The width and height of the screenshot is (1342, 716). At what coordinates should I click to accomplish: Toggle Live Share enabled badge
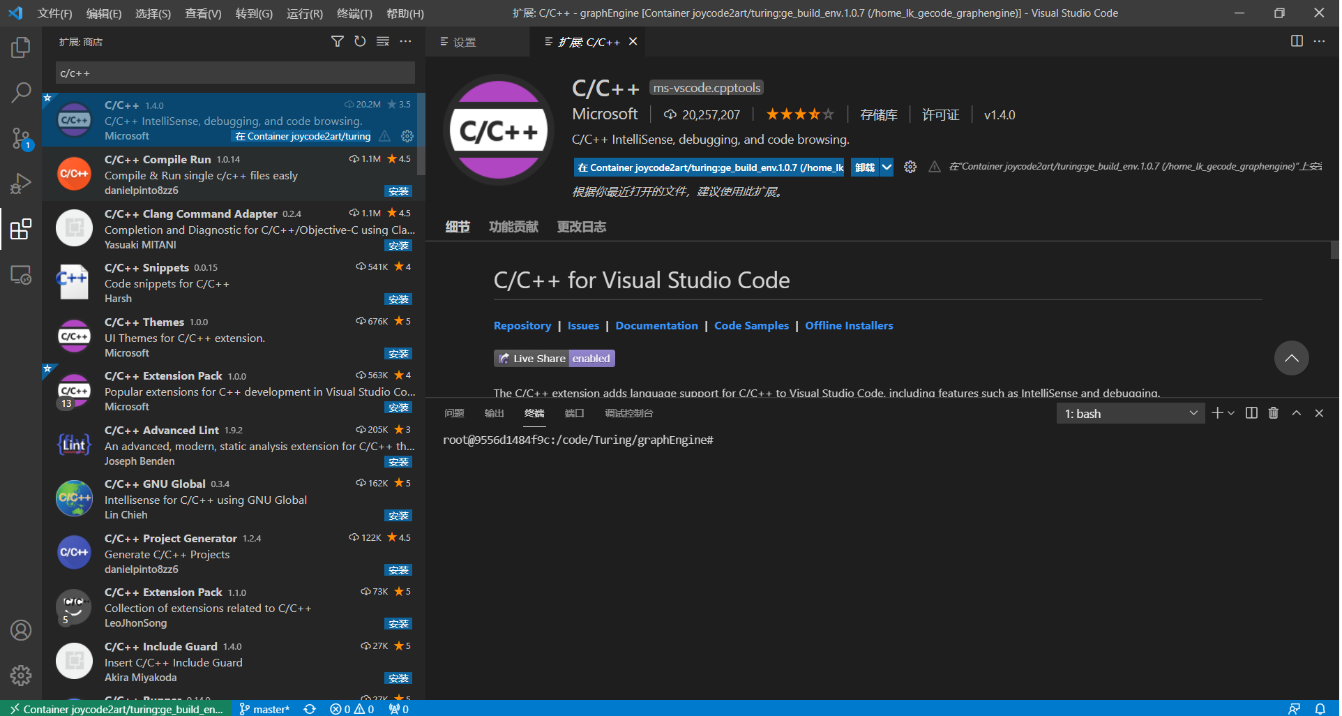(554, 359)
